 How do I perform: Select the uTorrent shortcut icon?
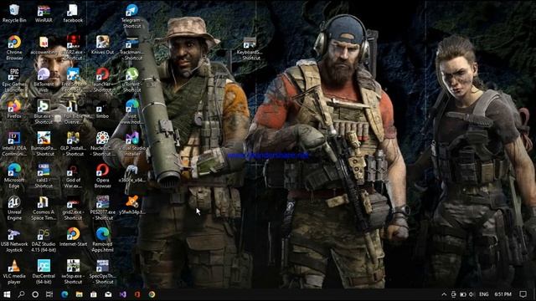[x=132, y=80]
